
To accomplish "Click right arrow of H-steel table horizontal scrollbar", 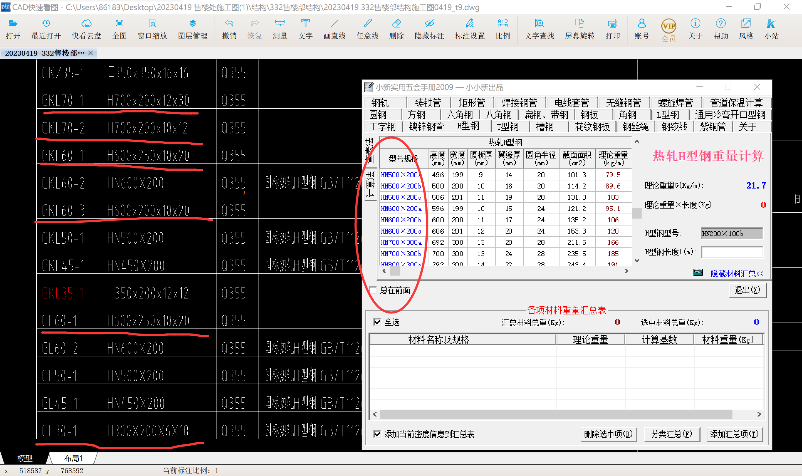I will pos(626,271).
